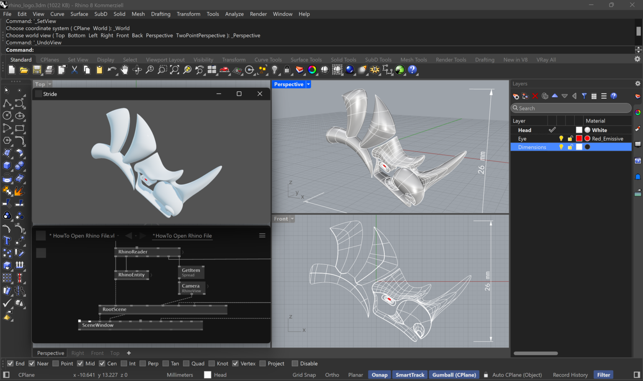Open the Perspective viewport dropdown arrow

click(x=308, y=84)
